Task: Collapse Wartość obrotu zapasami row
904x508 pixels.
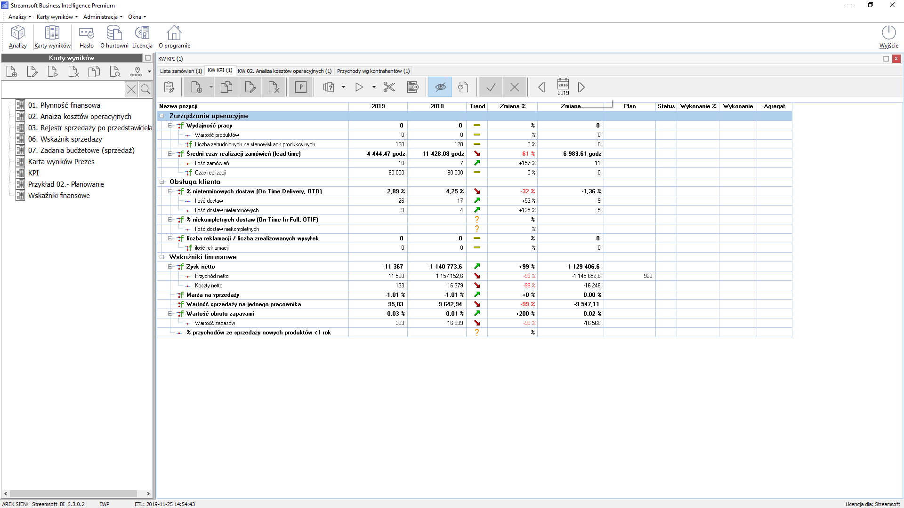Action: coord(170,313)
